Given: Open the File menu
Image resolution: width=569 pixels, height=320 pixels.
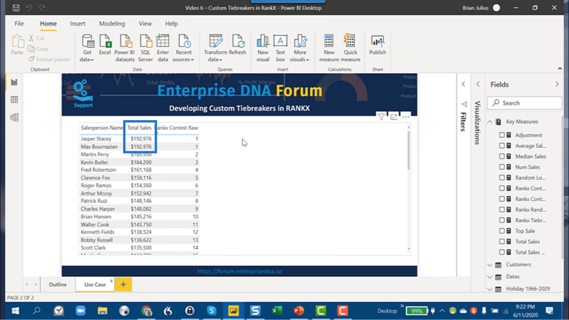Looking at the screenshot, I should pos(19,24).
